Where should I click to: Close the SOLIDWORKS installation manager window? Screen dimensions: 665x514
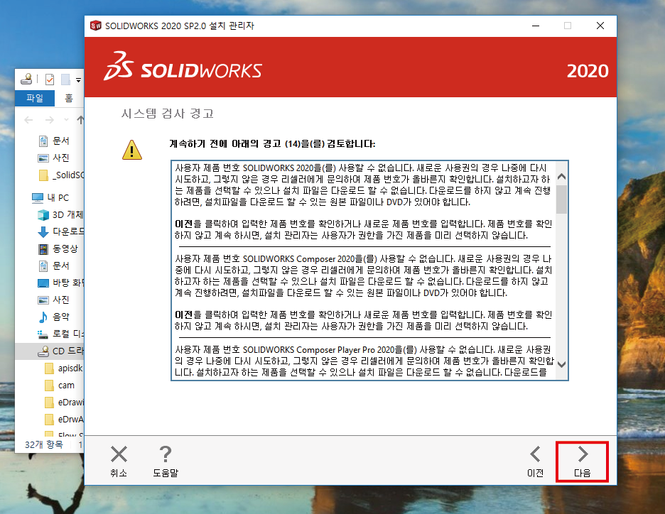[600, 26]
